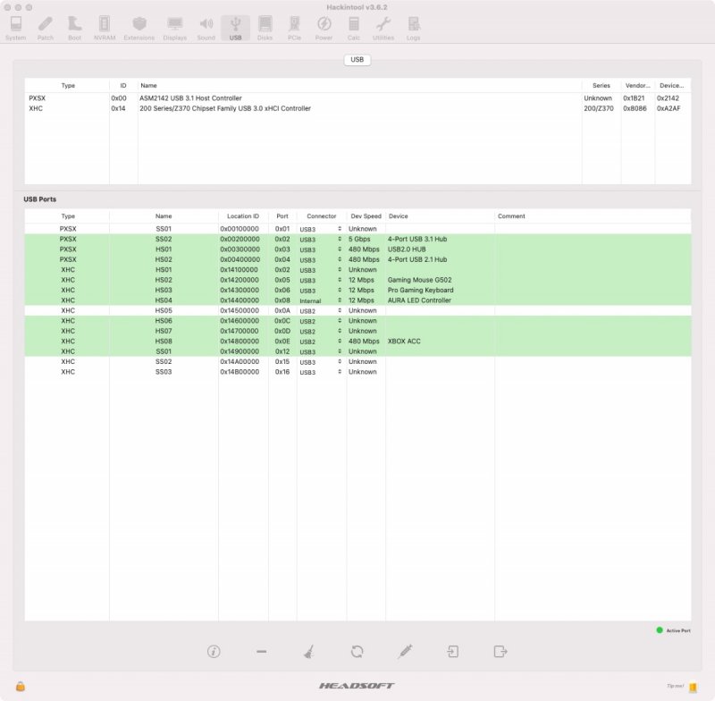Select the 4-Port USB 2.1 Hub device
Screen dimensions: 715x701
tap(417, 259)
